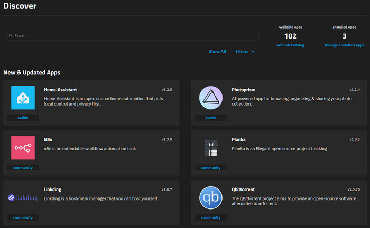Click the search magnifier icon

[11, 36]
